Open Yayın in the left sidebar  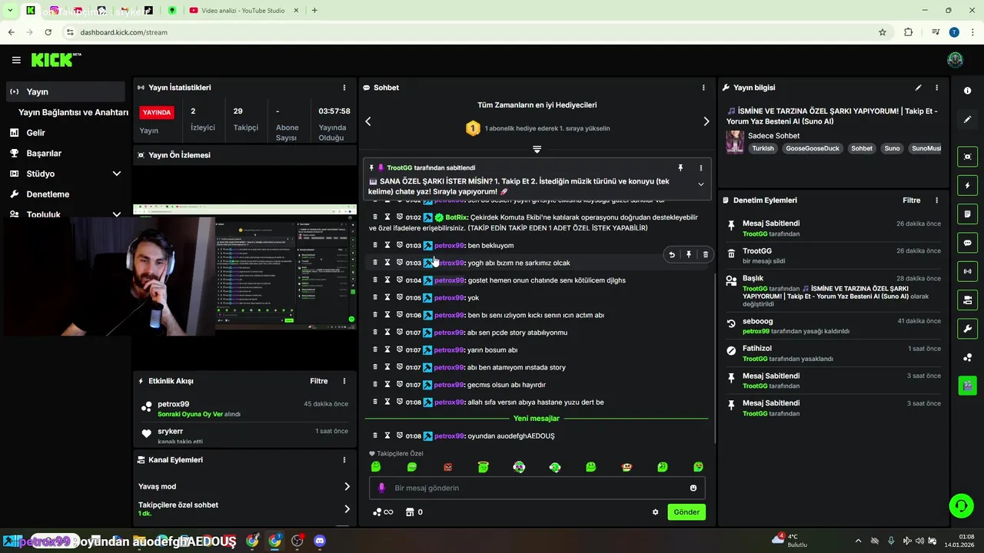pos(65,91)
